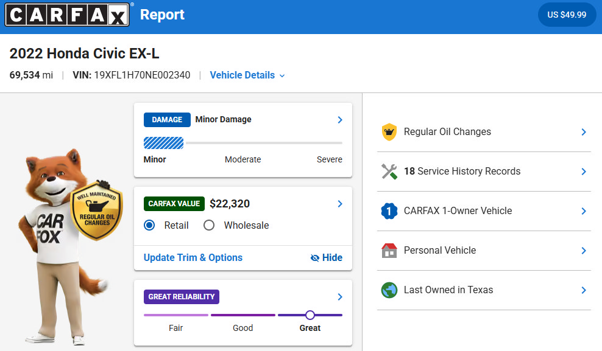Viewport: 602px width, 351px height.
Task: Expand the CARFAX 1-Owner Vehicle row arrow
Action: pos(584,211)
